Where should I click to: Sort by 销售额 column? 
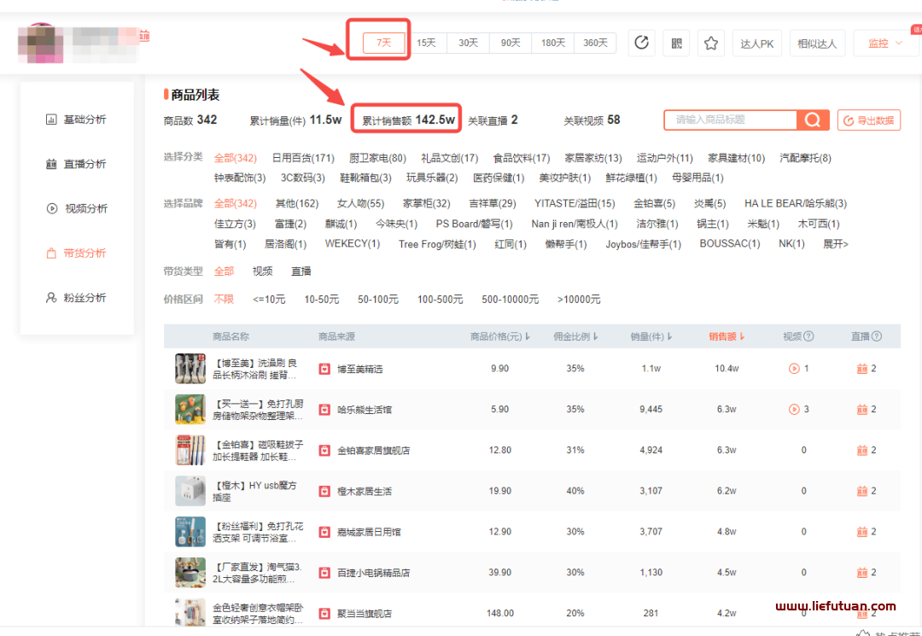point(727,337)
